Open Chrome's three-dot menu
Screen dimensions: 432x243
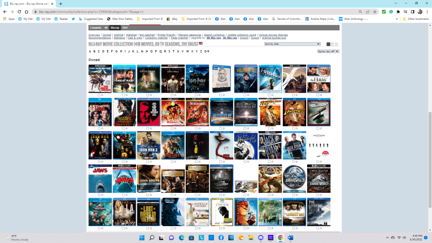click(427, 12)
